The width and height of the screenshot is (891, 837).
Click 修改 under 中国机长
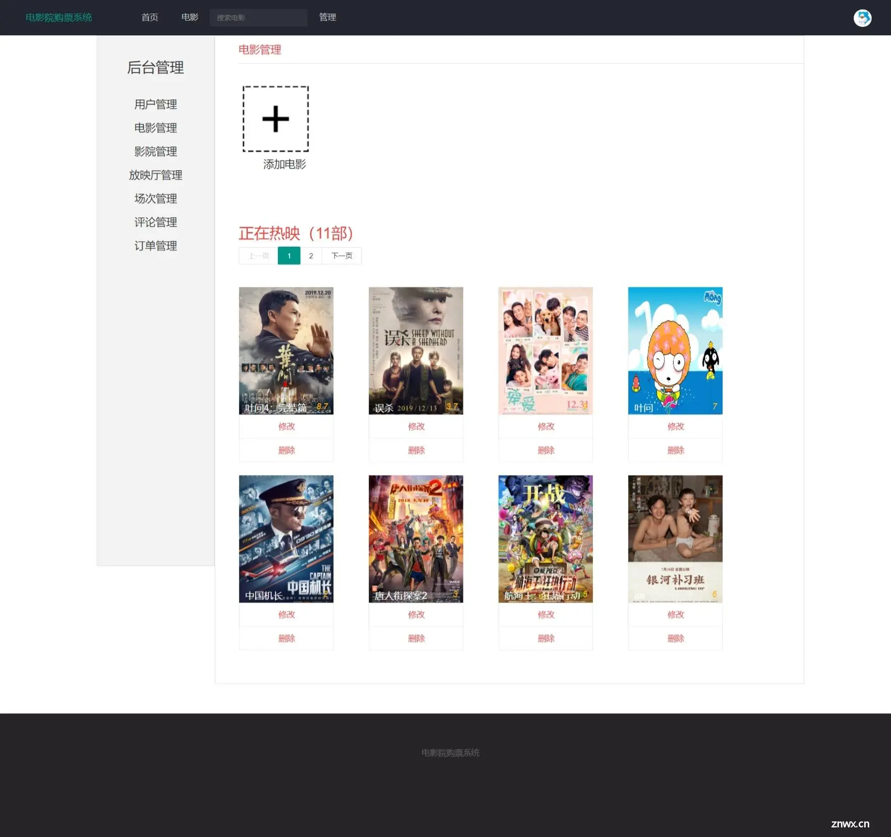(286, 615)
